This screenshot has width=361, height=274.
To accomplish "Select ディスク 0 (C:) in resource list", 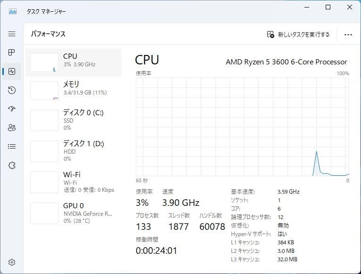I will [74, 120].
